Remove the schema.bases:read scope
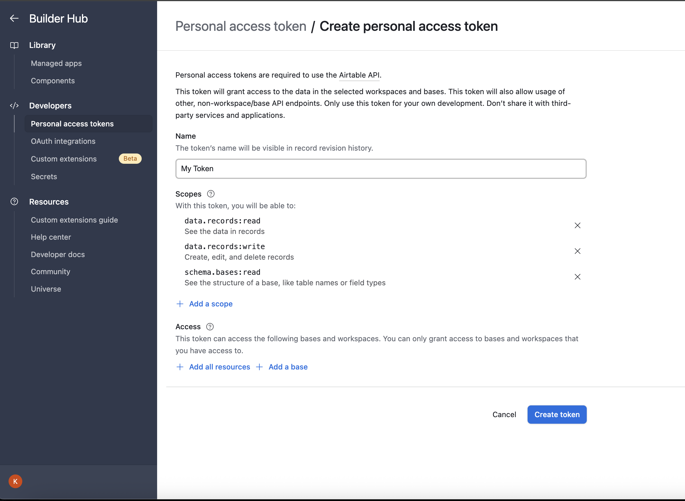The height and width of the screenshot is (501, 685). click(x=577, y=277)
